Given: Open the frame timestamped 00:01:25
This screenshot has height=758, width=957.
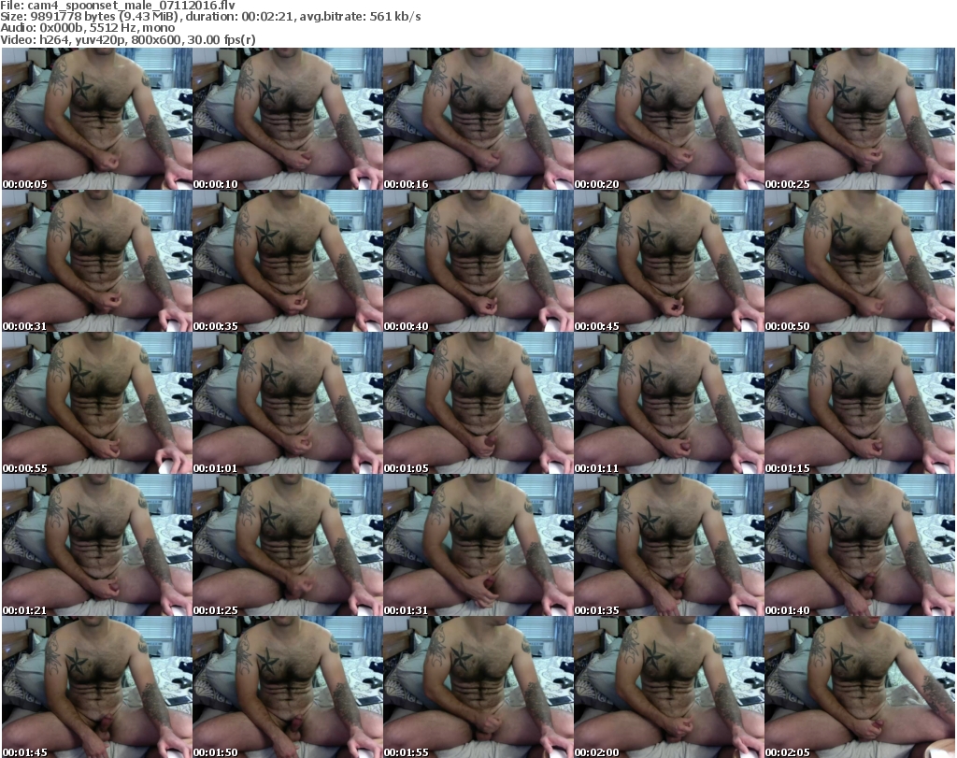Looking at the screenshot, I should click(x=288, y=546).
